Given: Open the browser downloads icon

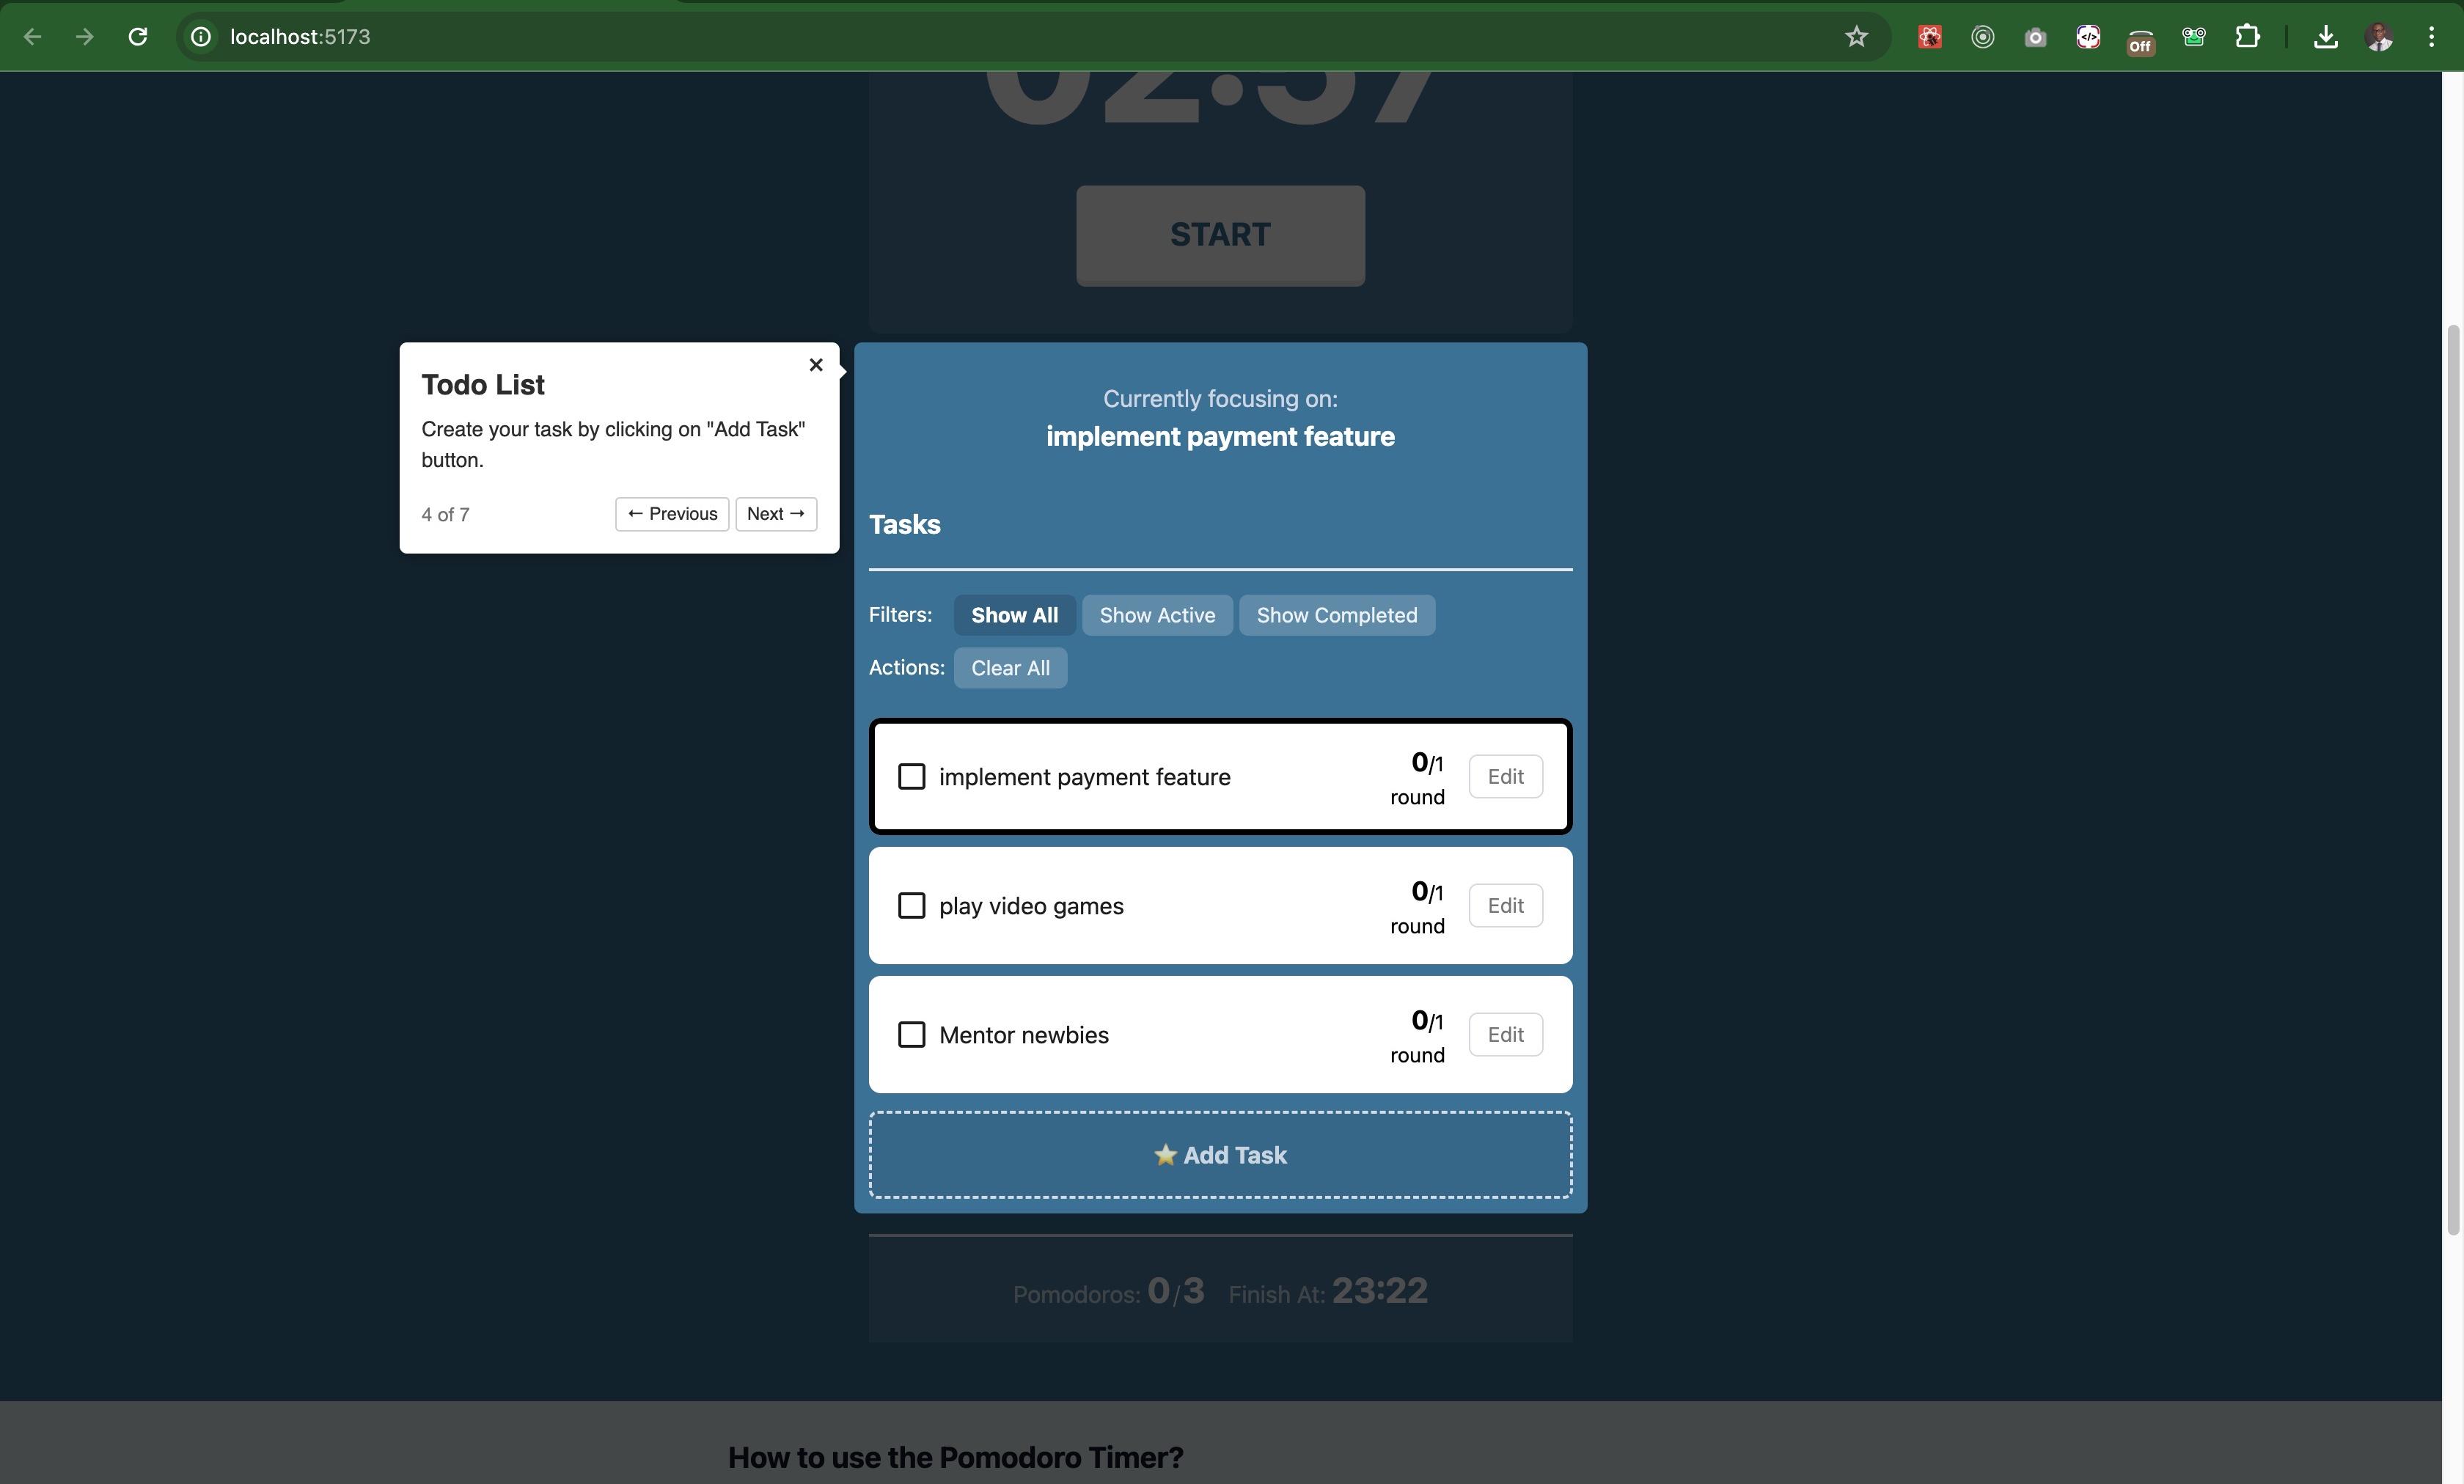Looking at the screenshot, I should [x=2325, y=37].
